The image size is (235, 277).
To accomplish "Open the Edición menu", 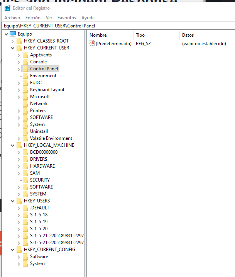I will 33,18.
